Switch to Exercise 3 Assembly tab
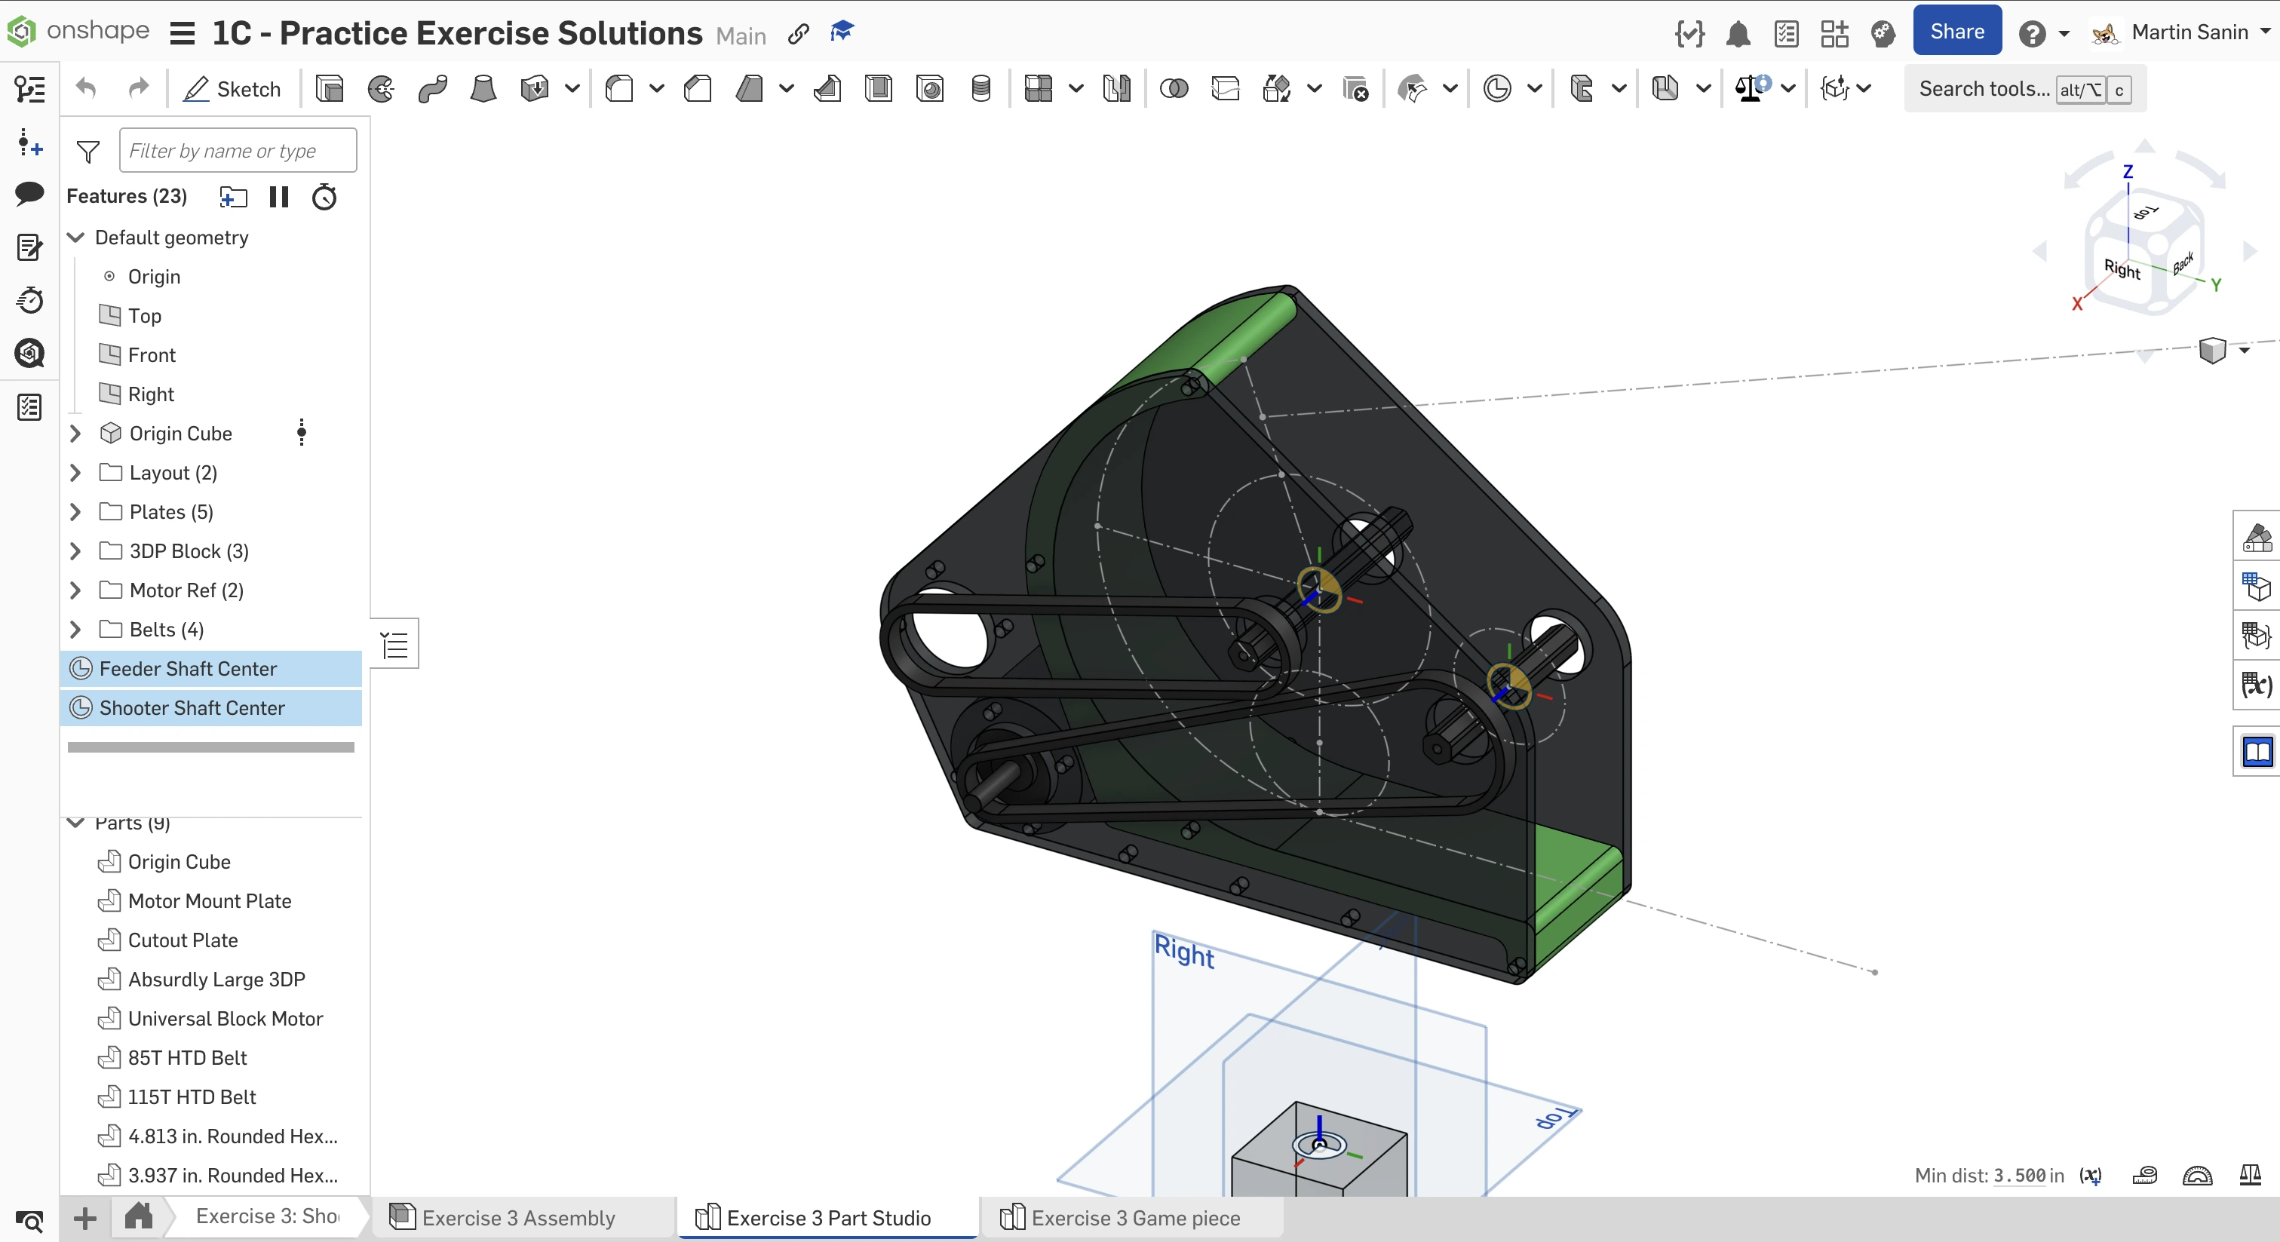Image resolution: width=2280 pixels, height=1242 pixels. coord(518,1218)
